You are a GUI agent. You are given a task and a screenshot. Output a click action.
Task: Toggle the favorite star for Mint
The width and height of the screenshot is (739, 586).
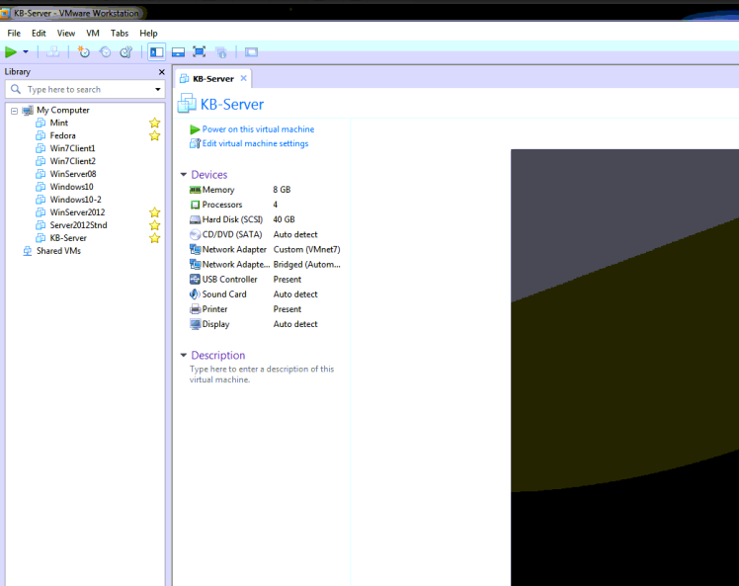click(154, 123)
